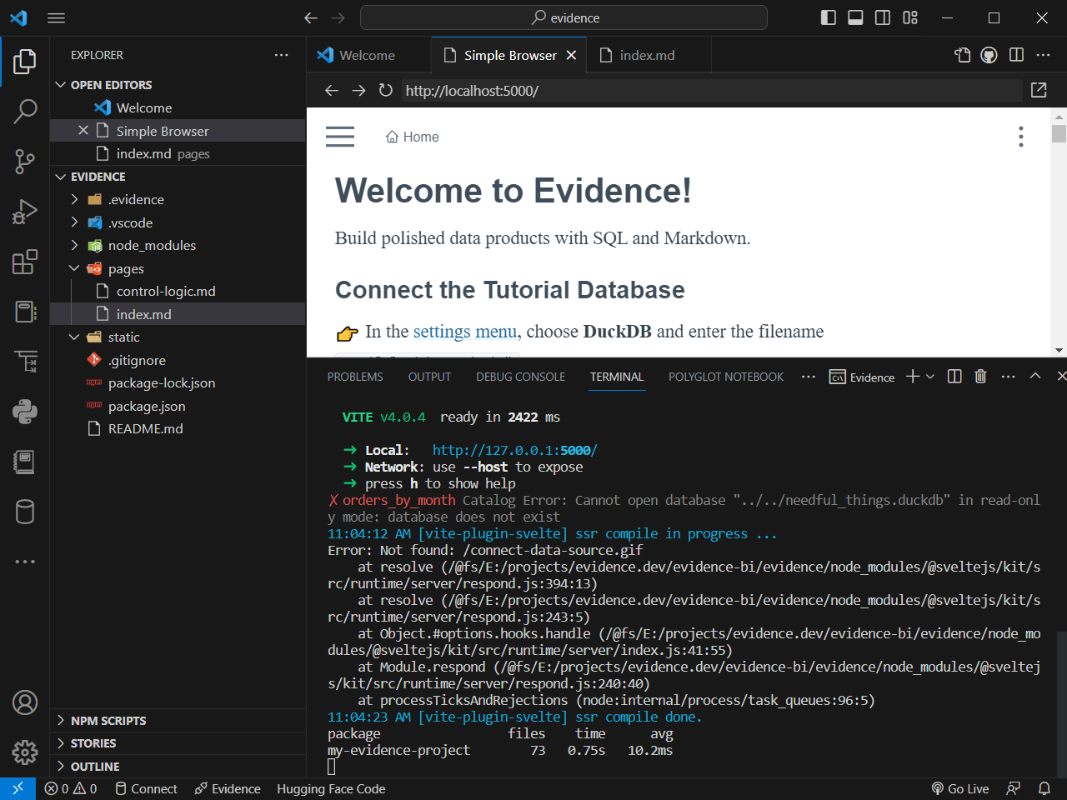Select the Python icon in the activity bar

point(25,411)
